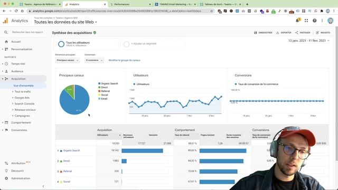Click the Découvrir lightbulb icon
Screen dimensions: 338x190
(x=6, y=171)
